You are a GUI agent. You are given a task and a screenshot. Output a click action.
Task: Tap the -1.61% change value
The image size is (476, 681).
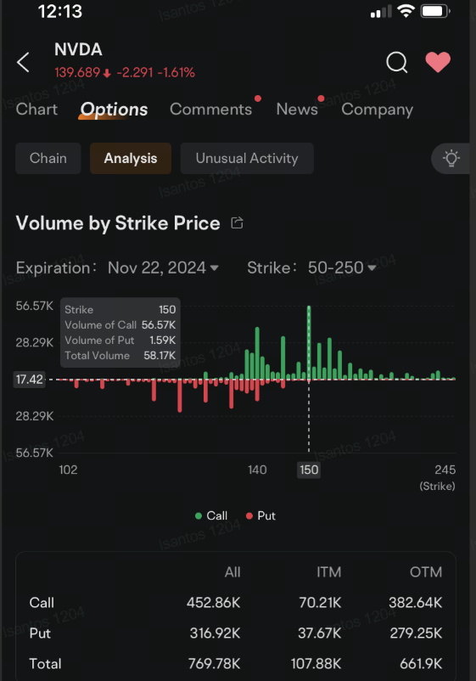176,72
